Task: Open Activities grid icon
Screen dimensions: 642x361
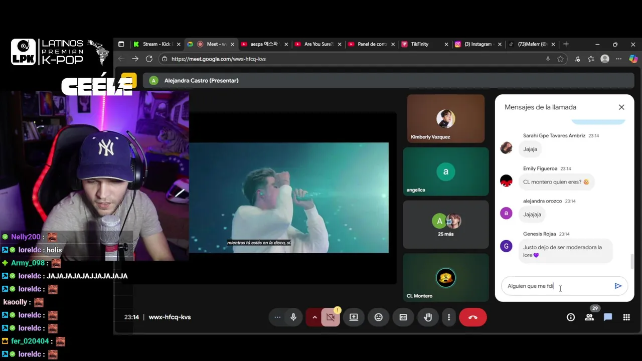Action: [626, 317]
